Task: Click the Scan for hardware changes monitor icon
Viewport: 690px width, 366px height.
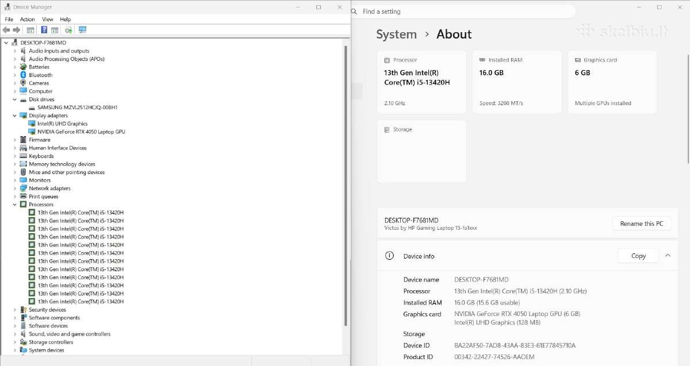Action: pyautogui.click(x=82, y=30)
